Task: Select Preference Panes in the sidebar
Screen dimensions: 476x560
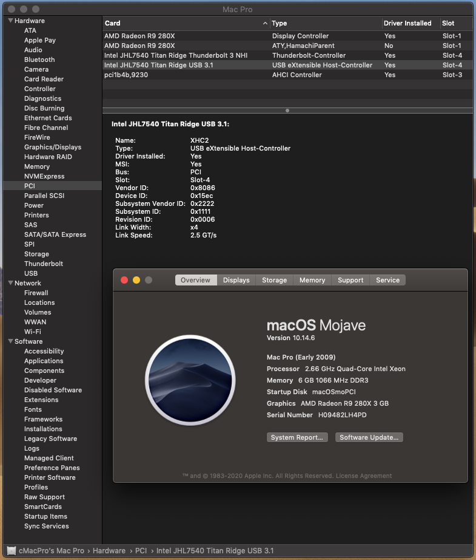Action: tap(52, 468)
